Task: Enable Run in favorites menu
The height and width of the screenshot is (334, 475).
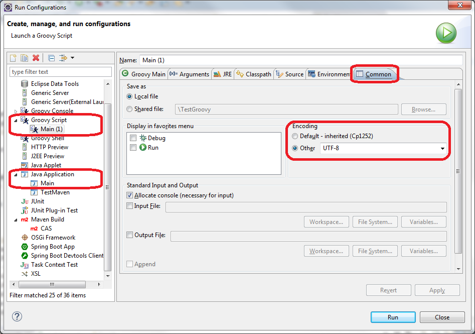Action: 133,148
